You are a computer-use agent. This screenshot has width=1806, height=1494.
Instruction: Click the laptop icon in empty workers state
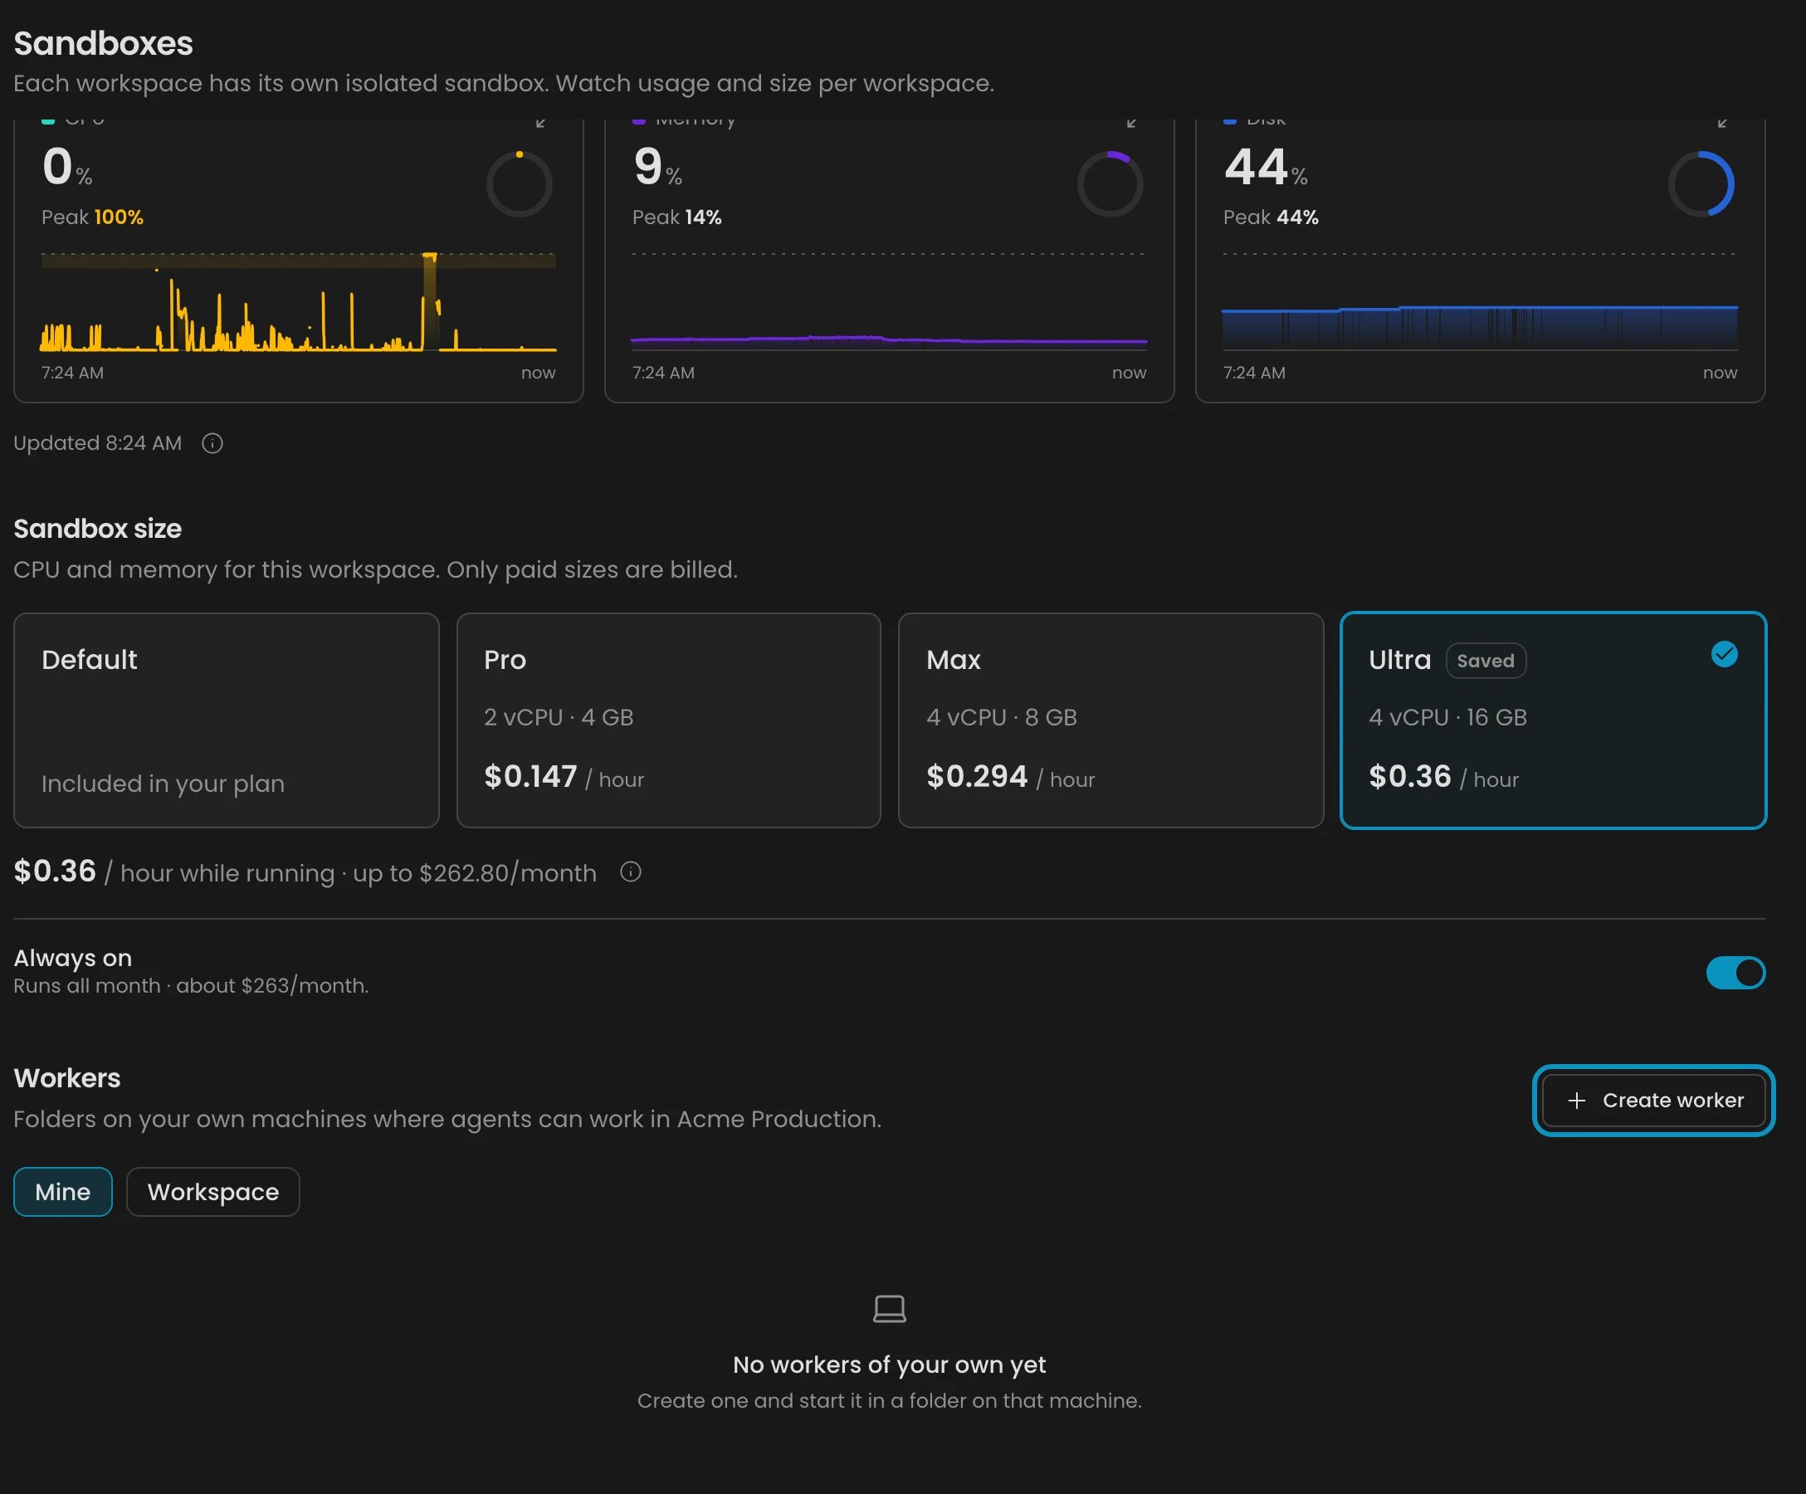[889, 1309]
